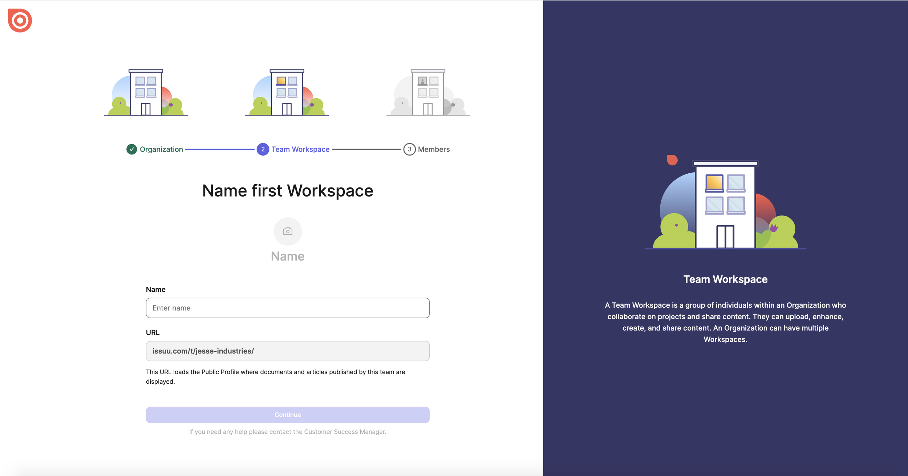Click the Organization building illustration

coord(146,93)
